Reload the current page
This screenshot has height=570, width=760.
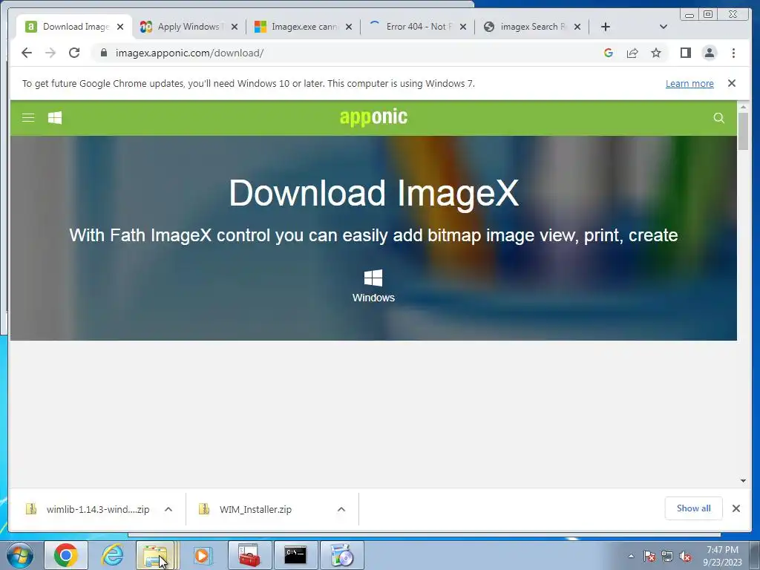click(74, 53)
